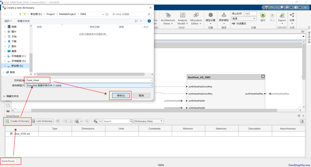Go up one folder level in the save dialog
This screenshot has height=167, width=311.
coord(20,14)
